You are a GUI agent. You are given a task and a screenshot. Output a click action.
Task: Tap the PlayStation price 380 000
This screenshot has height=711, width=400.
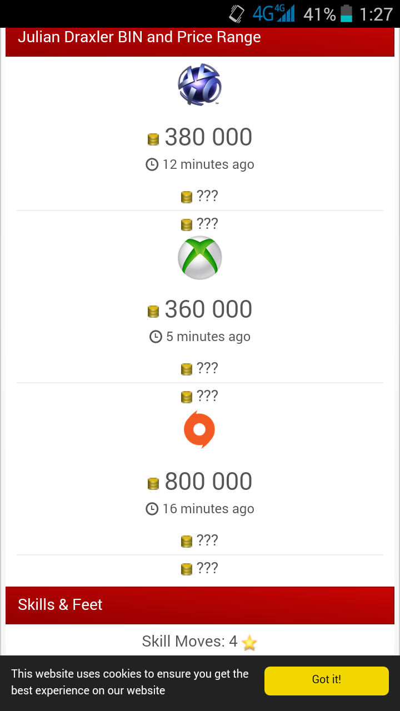click(208, 137)
